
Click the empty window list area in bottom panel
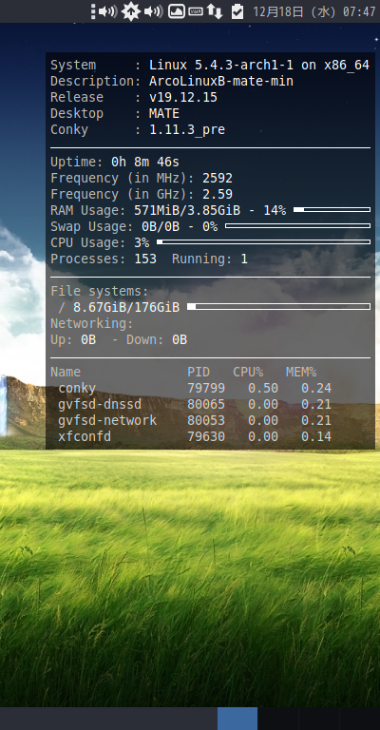(x=108, y=719)
